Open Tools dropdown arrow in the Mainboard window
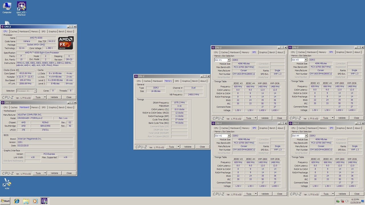The width and height of the screenshot is (365, 205). (x=45, y=173)
